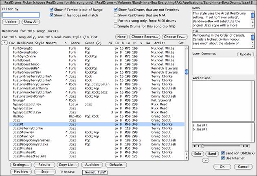Select the 'FunkyGroove60s^' row
This screenshot has width=257, height=176.
click(97, 68)
